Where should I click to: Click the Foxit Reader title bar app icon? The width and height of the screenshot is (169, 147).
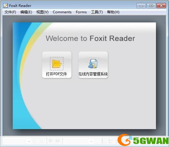coord(5,5)
